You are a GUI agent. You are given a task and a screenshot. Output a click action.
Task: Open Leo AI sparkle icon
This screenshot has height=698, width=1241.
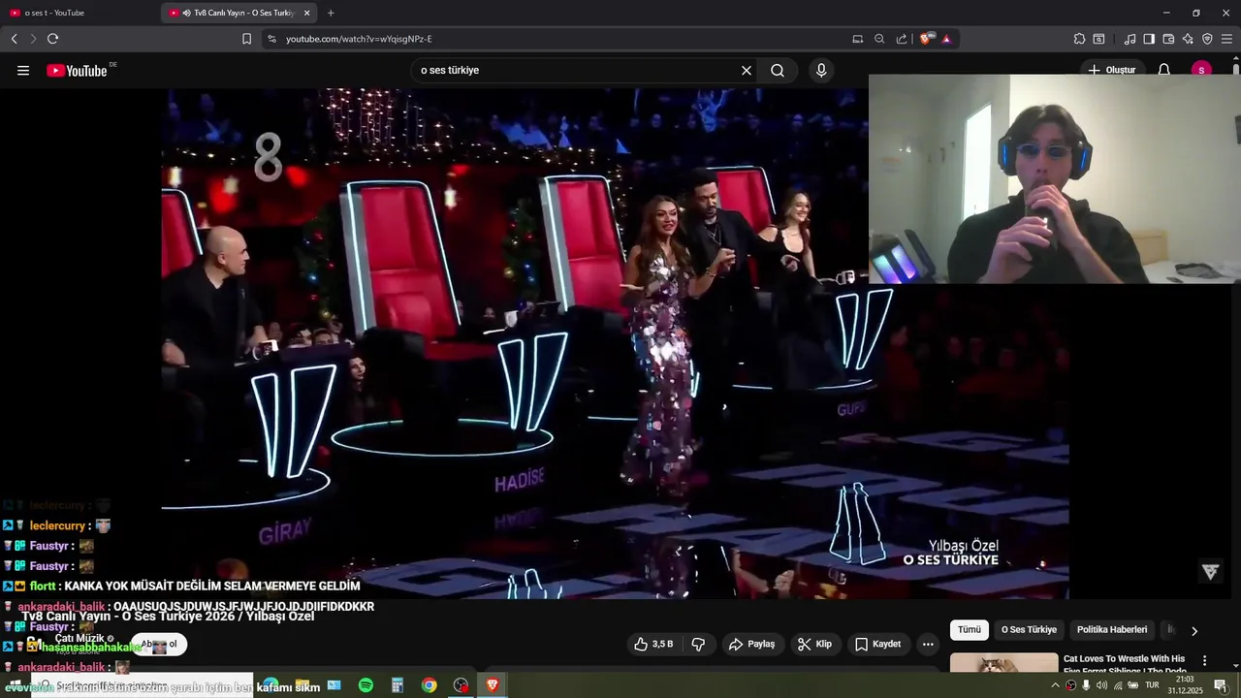click(1188, 39)
